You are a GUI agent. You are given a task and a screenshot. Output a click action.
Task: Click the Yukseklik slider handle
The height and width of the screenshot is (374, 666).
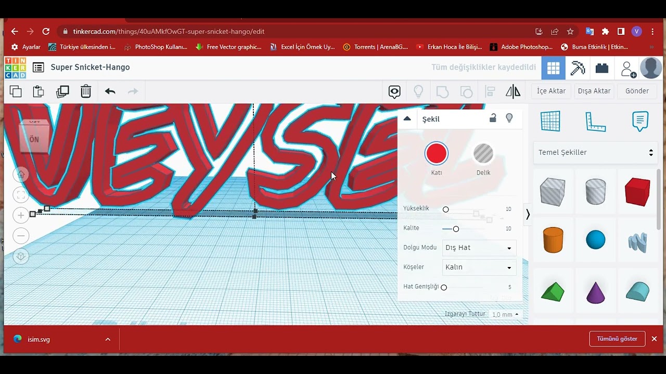445,209
